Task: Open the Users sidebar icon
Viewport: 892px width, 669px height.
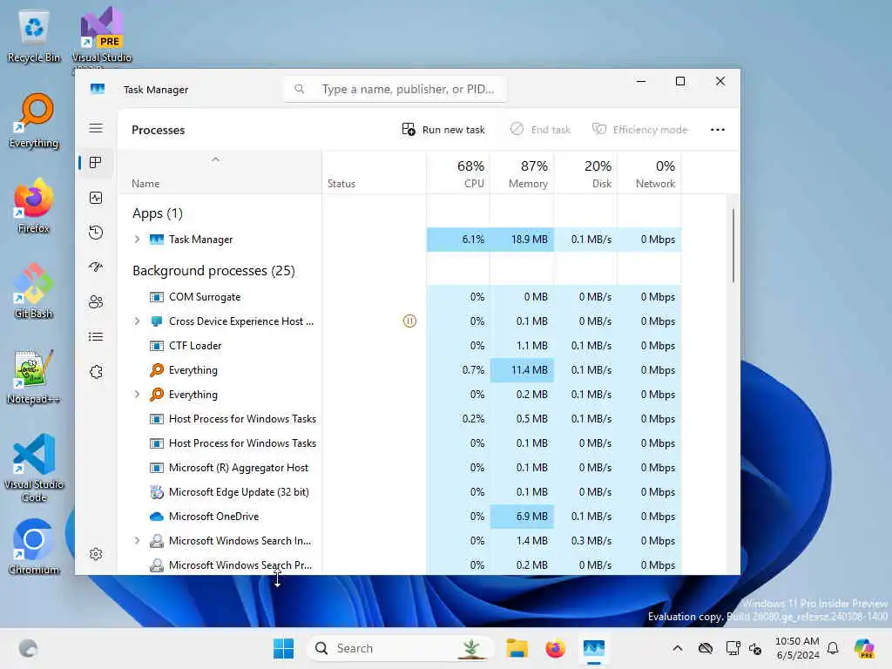Action: tap(96, 301)
